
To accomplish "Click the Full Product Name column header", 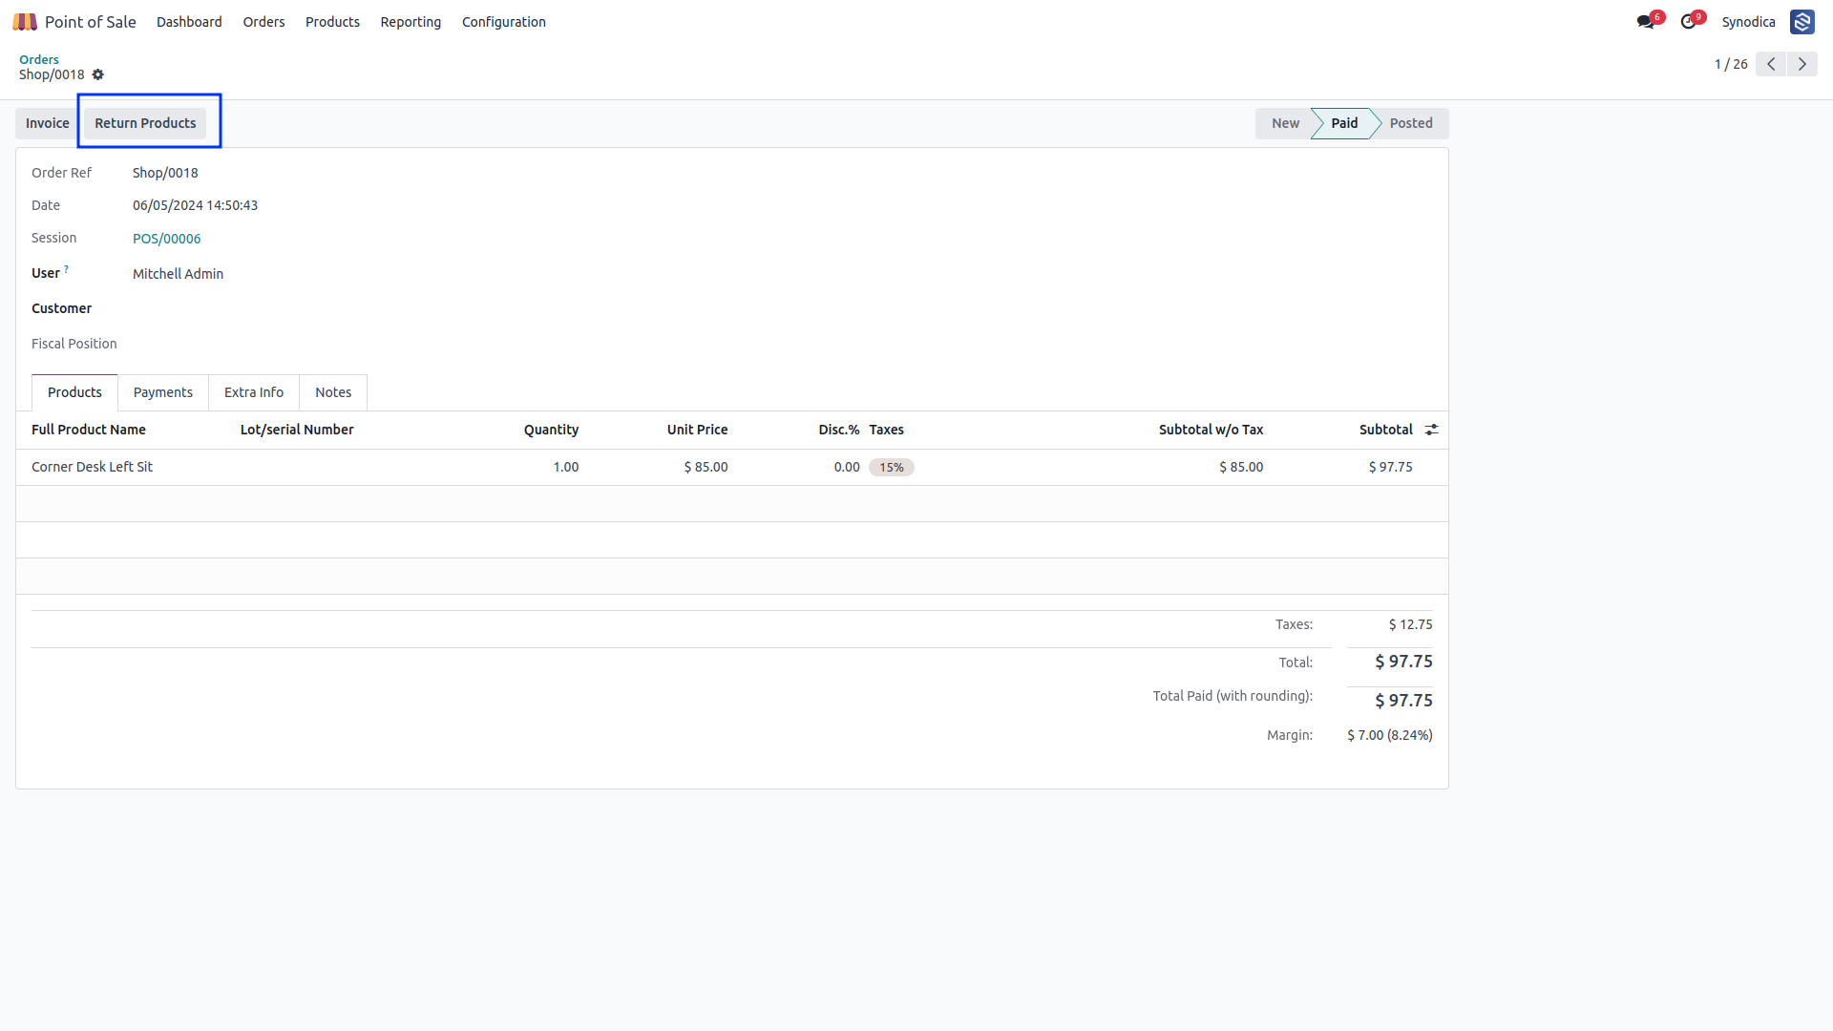I will [x=89, y=430].
